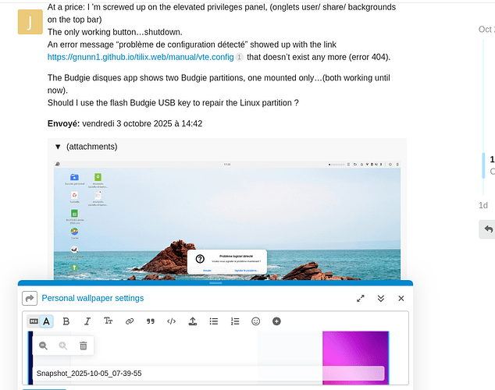Toggle bold formatting in the composer

[66, 321]
